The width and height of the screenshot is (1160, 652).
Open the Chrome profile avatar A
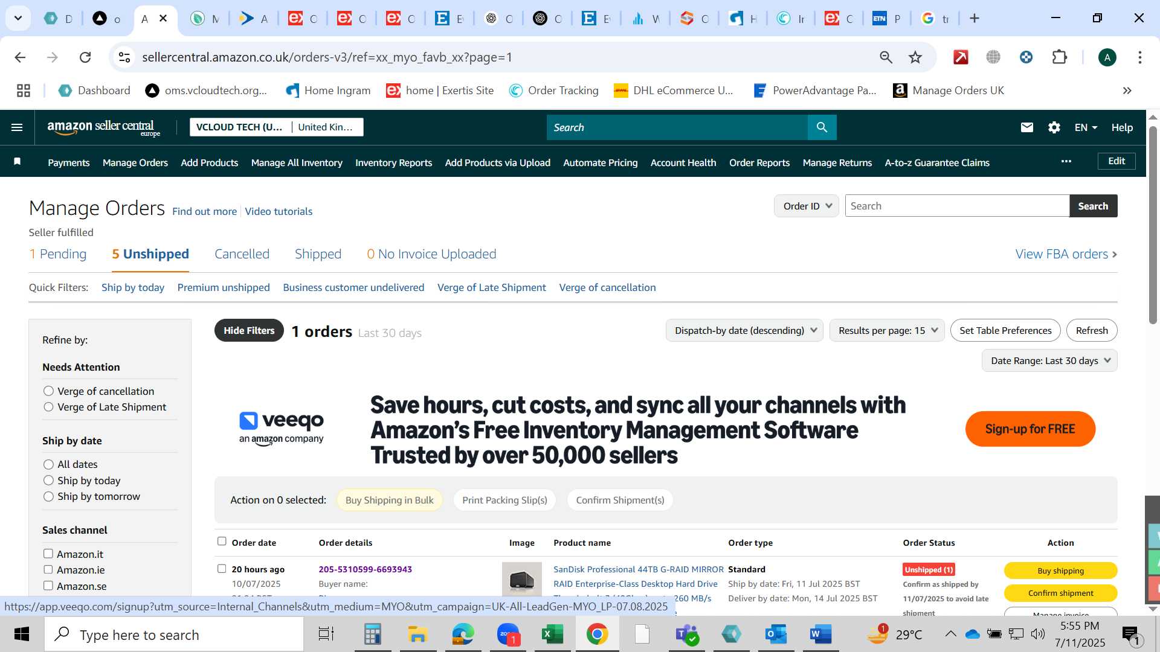click(1107, 57)
